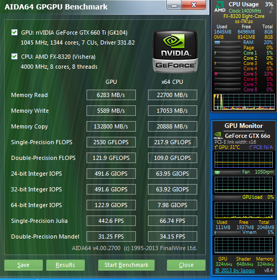
Task: Click NVIDIA icon in GPU Monitor gadget
Action: pos(218,136)
